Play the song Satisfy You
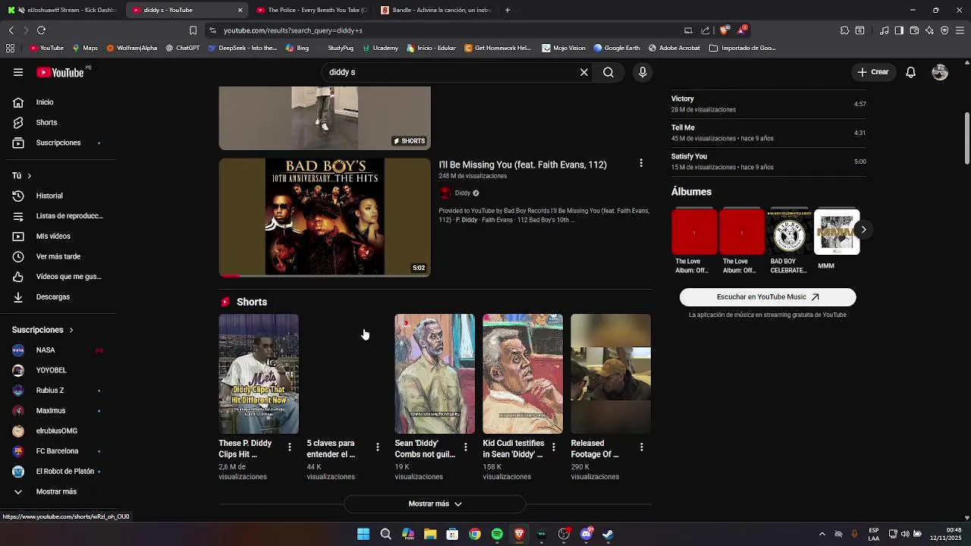The height and width of the screenshot is (546, 971). (x=768, y=162)
